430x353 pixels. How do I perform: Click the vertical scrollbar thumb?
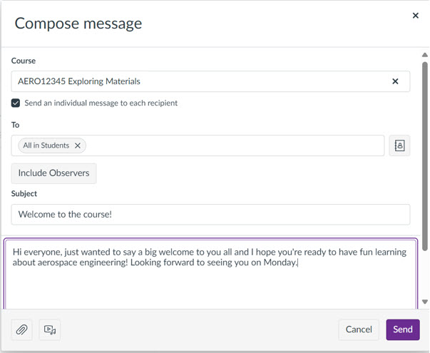point(425,156)
